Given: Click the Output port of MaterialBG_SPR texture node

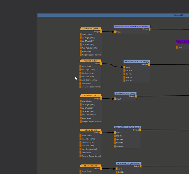Looking at the screenshot, I should [101, 133].
